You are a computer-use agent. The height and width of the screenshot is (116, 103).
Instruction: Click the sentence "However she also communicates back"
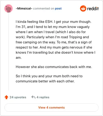pos(54,67)
